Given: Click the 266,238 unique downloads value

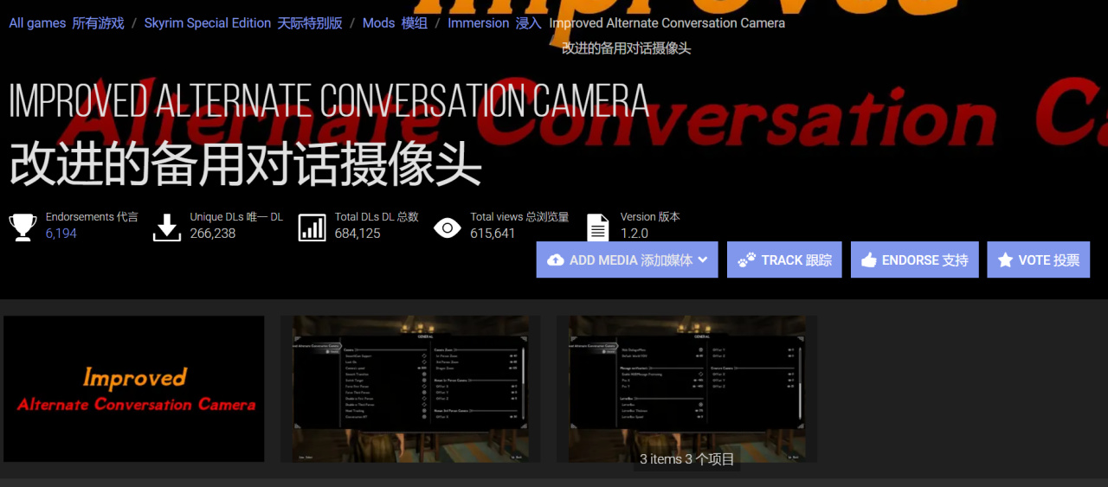Looking at the screenshot, I should coord(213,234).
